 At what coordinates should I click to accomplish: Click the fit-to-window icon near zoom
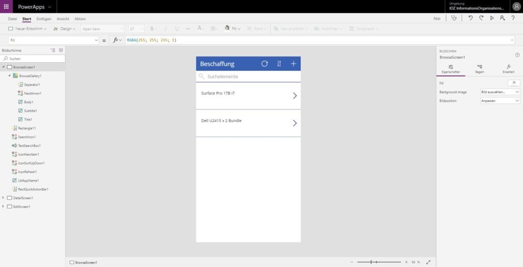(x=428, y=262)
